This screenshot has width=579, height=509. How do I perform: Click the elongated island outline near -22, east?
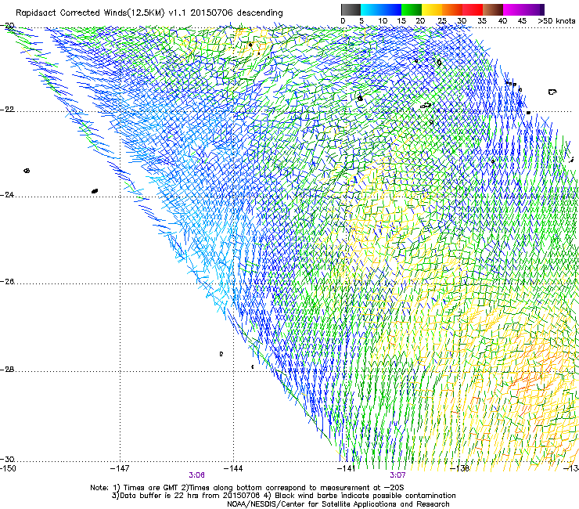click(x=426, y=106)
